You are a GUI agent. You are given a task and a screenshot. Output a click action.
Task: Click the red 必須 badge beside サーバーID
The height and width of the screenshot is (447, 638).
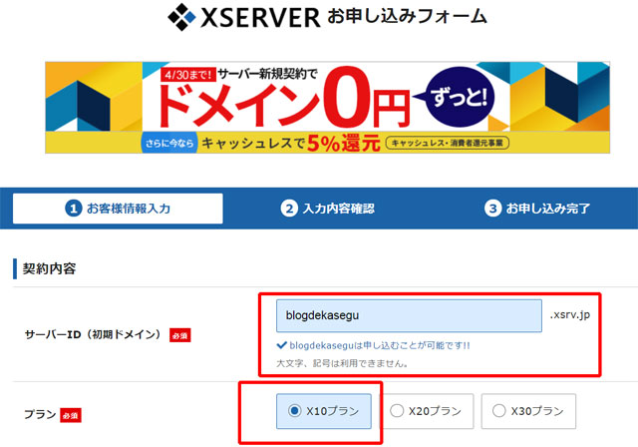[x=180, y=335]
